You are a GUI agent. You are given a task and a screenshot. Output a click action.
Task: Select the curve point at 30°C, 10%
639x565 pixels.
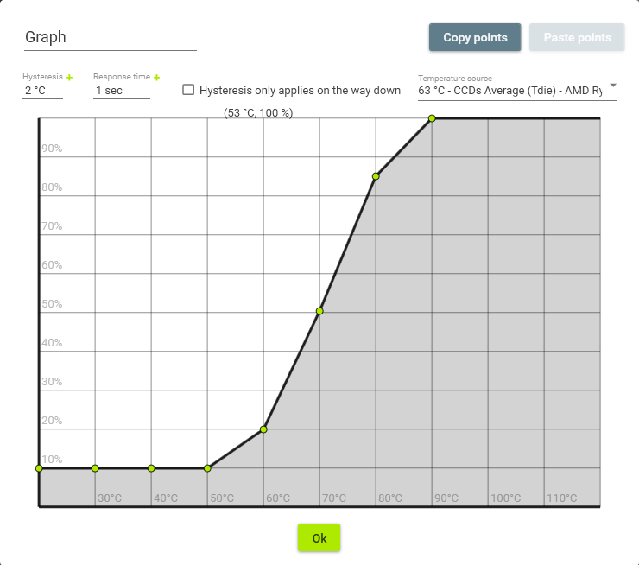click(x=95, y=468)
